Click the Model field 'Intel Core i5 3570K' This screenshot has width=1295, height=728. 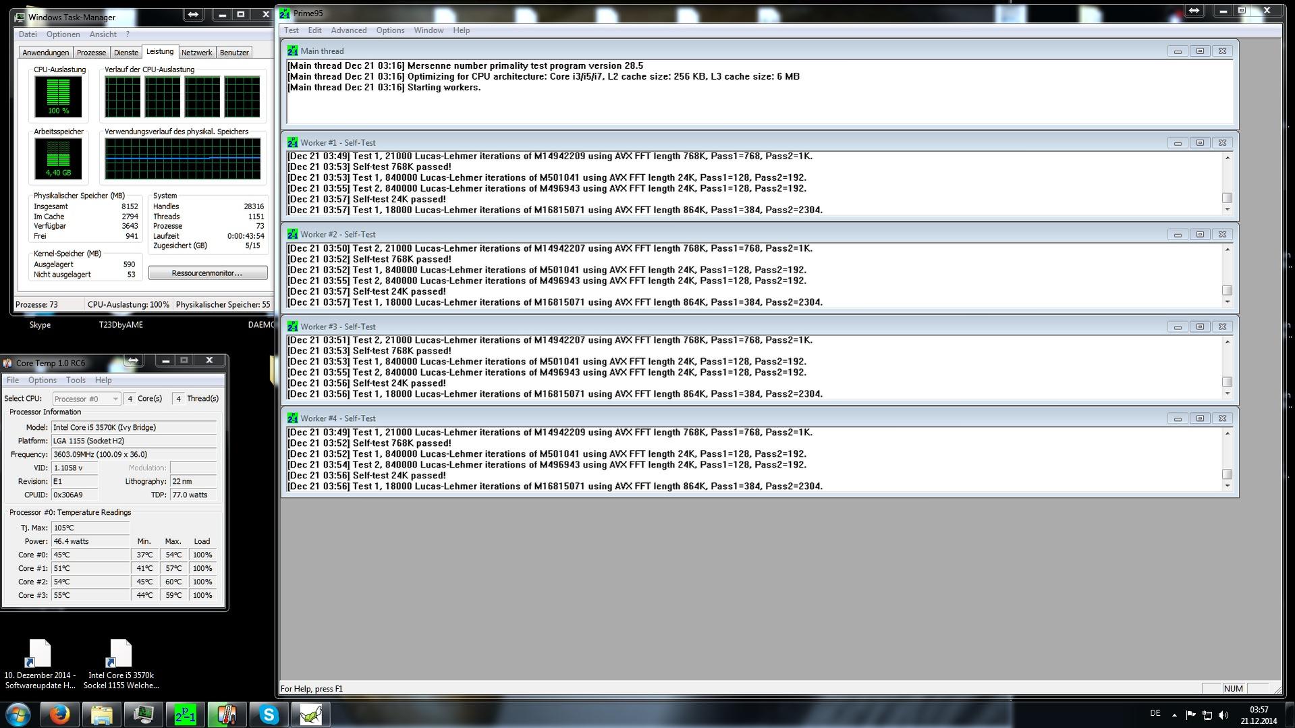point(134,428)
